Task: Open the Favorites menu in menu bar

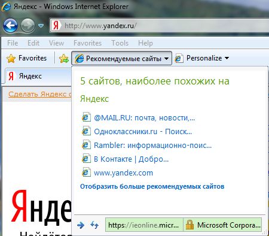Action: tap(87, 43)
